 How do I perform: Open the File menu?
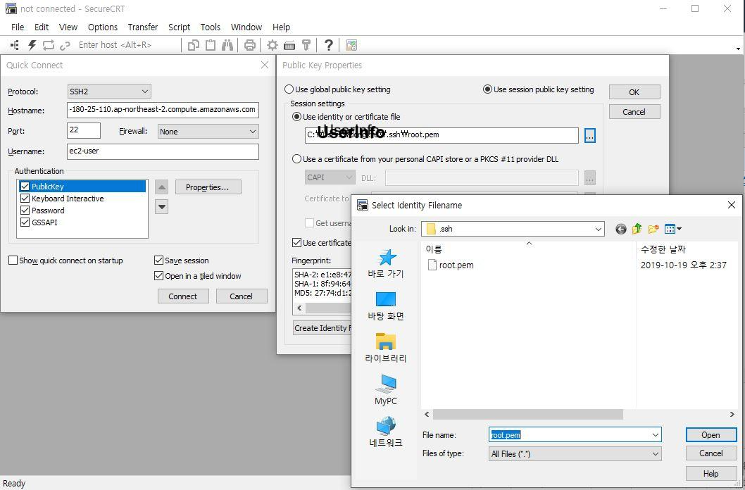(x=18, y=27)
